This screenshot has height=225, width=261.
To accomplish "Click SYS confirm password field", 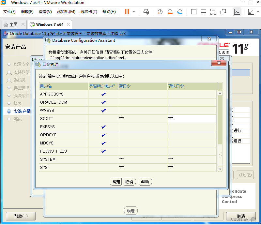I will pyautogui.click(x=192, y=168).
